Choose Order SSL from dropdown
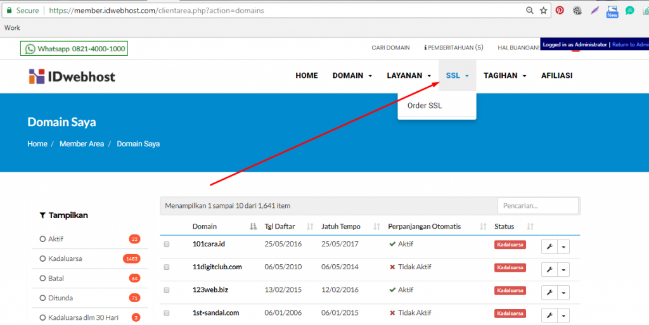This screenshot has height=325, width=649. coord(425,105)
